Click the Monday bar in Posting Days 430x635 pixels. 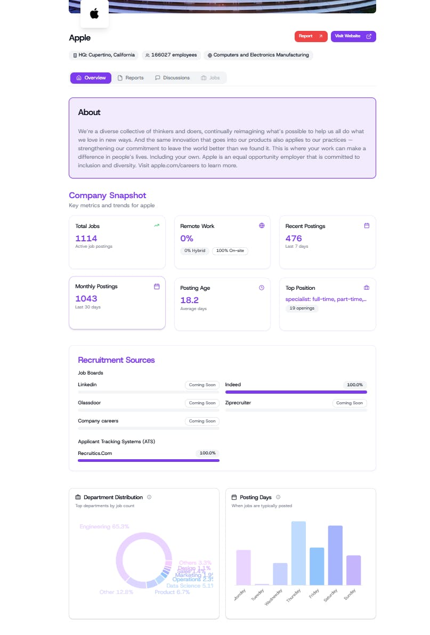[x=244, y=567]
